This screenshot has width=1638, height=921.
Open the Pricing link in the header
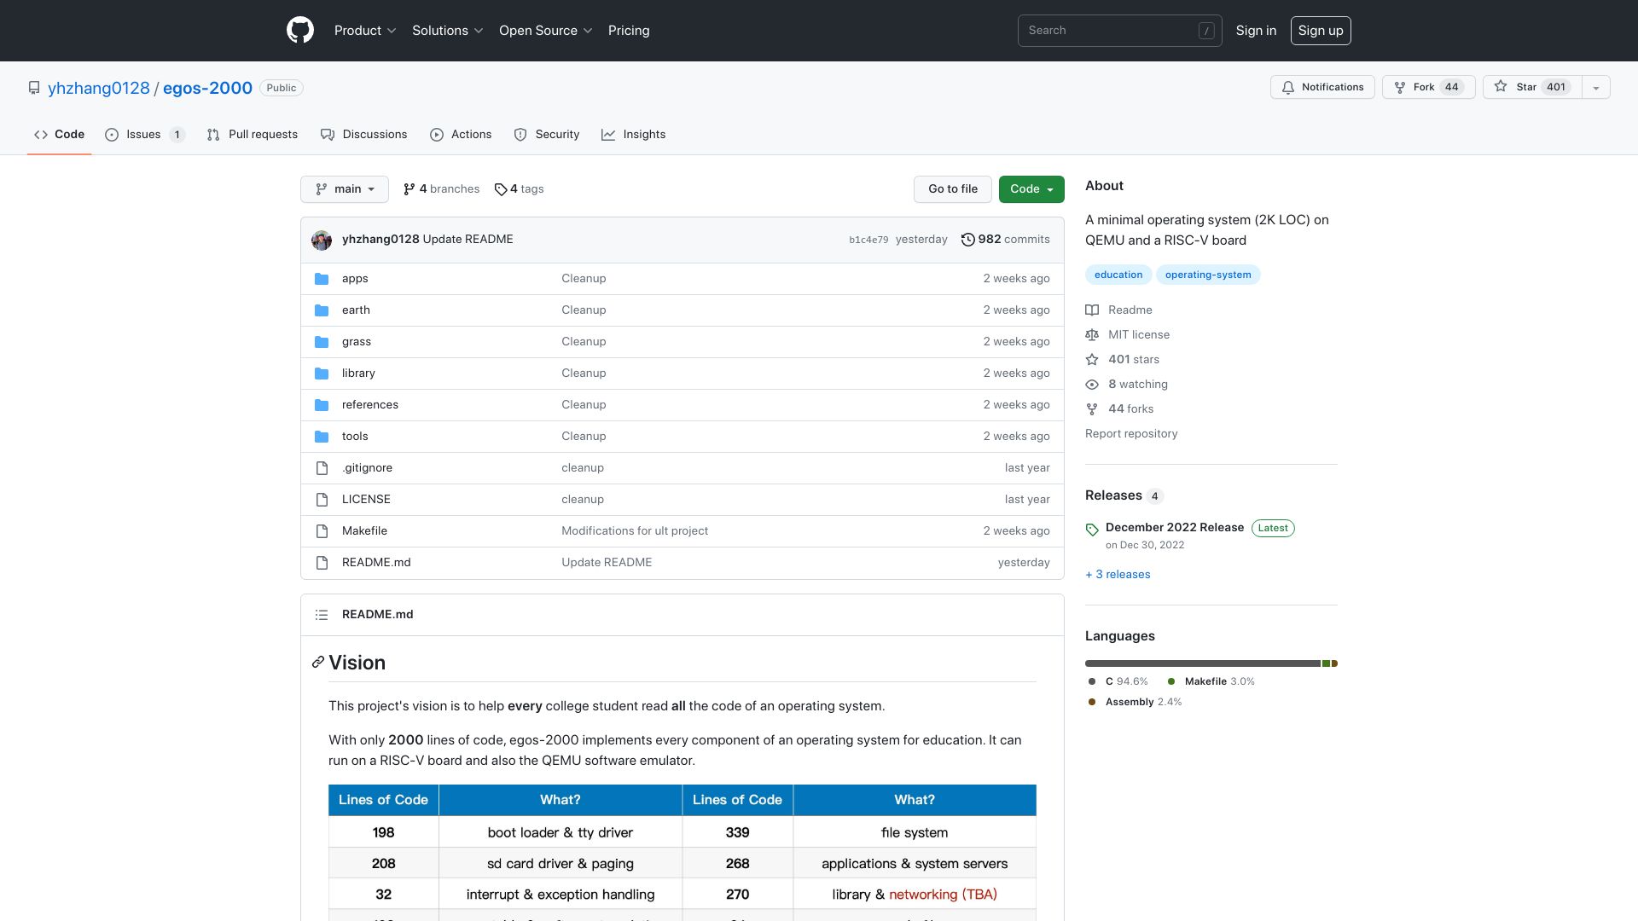(629, 31)
